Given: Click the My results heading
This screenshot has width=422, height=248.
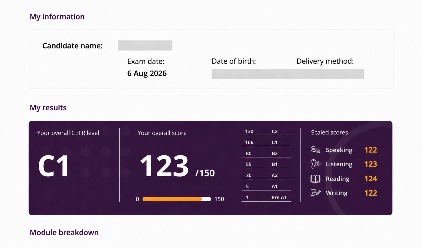Looking at the screenshot, I should click(x=48, y=108).
